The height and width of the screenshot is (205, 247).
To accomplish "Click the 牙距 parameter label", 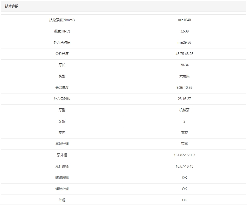I will [62, 121].
